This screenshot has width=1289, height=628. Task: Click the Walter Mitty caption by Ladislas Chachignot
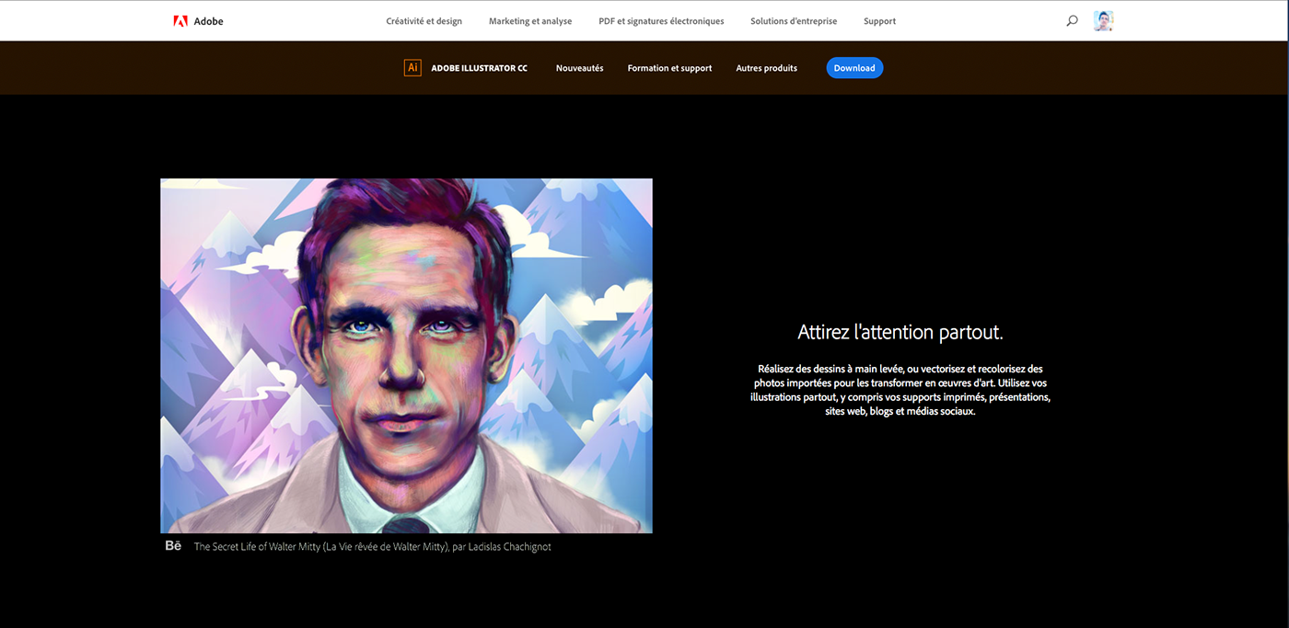coord(373,547)
